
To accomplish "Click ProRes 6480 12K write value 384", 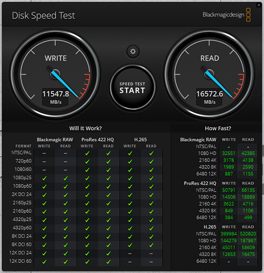I will point(229,218).
